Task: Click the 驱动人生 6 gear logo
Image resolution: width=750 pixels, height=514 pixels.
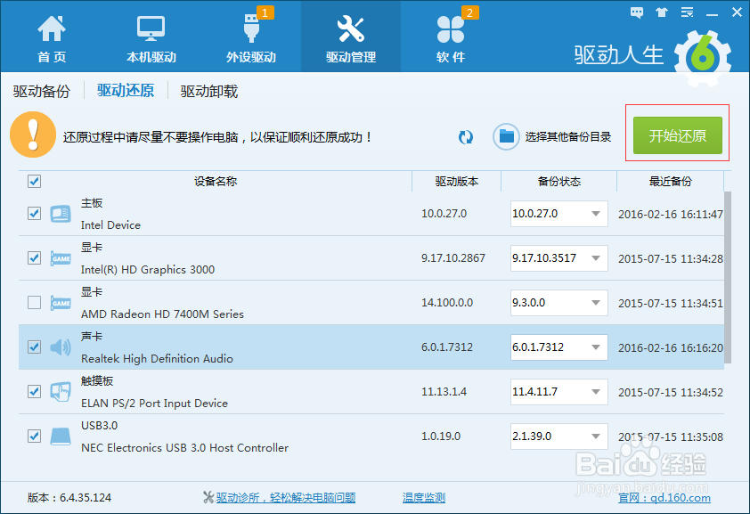Action: [703, 58]
